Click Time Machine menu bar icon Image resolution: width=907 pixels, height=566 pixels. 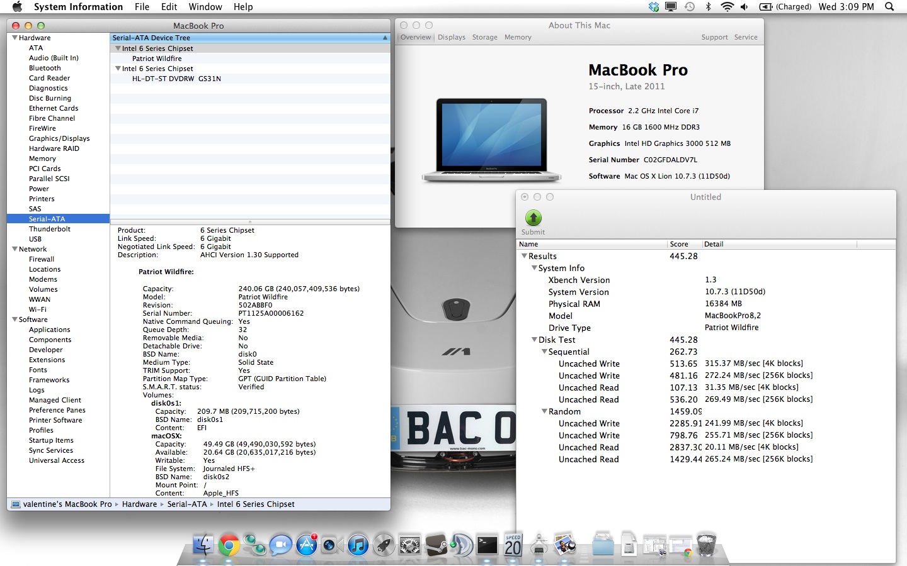[x=690, y=7]
